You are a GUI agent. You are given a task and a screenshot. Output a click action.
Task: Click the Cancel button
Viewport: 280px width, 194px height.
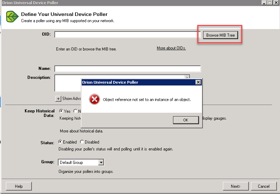pyautogui.click(x=264, y=186)
